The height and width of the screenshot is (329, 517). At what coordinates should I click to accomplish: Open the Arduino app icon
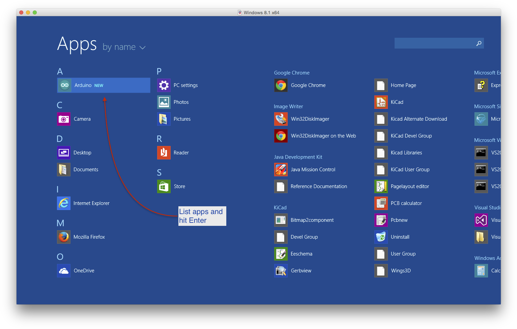pos(64,85)
